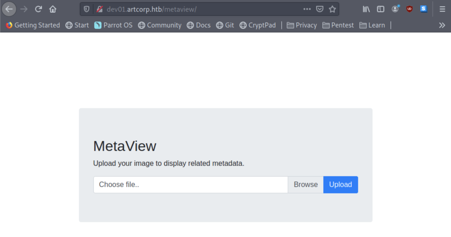Click the Choose file input field
451x237 pixels.
click(x=190, y=184)
